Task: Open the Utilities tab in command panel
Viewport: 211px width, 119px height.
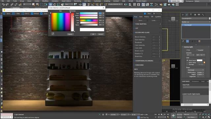Action: [x=203, y=15]
